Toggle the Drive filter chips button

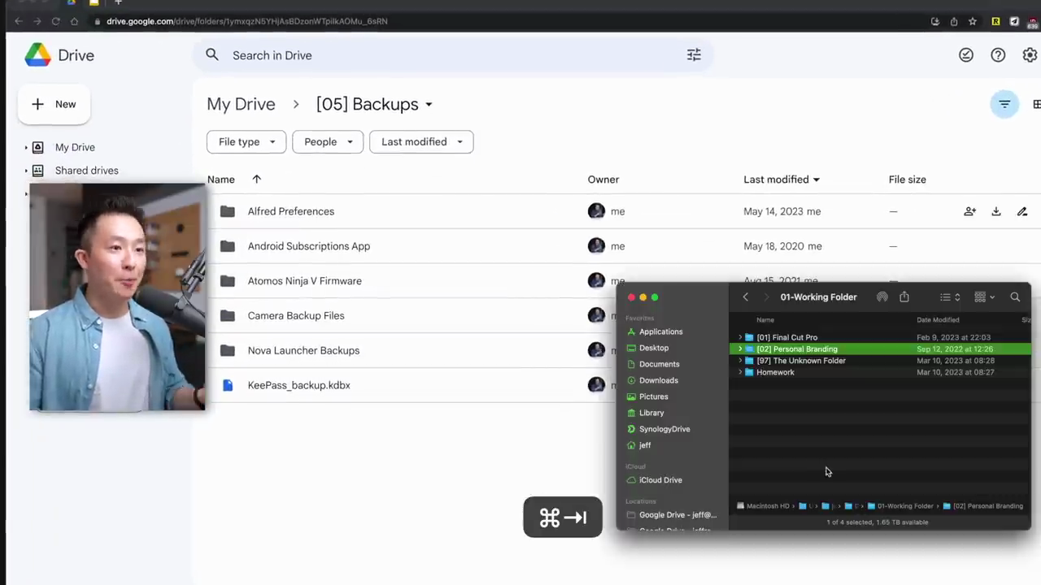tap(1004, 104)
